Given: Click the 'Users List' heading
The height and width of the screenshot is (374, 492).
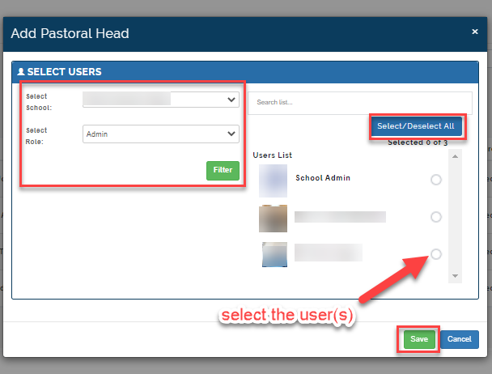Looking at the screenshot, I should point(273,155).
